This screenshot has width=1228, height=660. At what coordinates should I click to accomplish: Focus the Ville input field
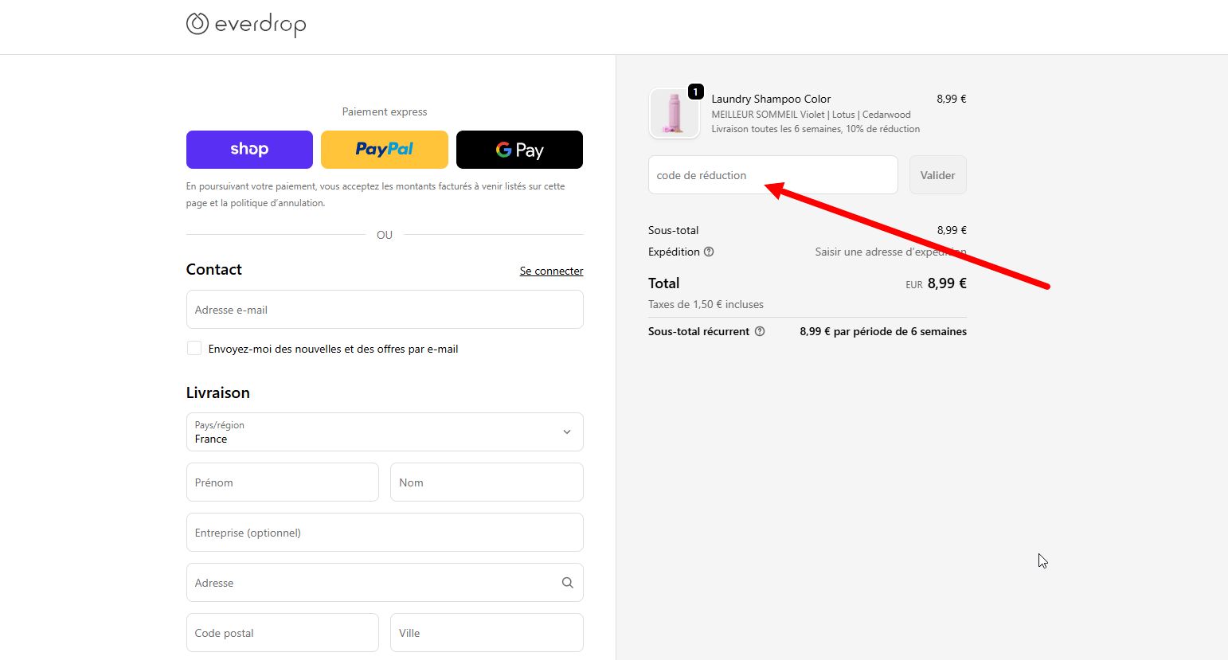click(x=487, y=633)
